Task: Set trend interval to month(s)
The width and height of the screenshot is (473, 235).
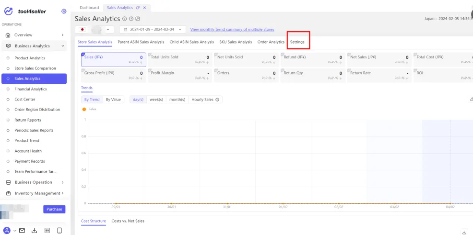Action: [177, 100]
